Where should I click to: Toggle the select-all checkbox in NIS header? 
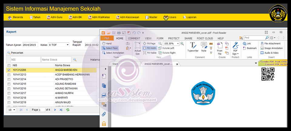(9, 65)
